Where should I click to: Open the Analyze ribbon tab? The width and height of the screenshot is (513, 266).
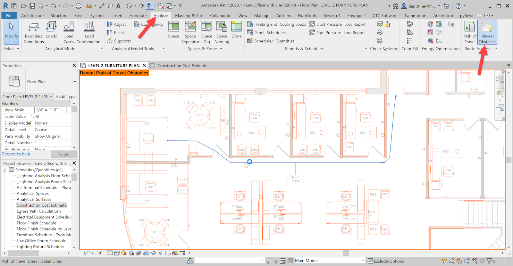[x=161, y=15]
